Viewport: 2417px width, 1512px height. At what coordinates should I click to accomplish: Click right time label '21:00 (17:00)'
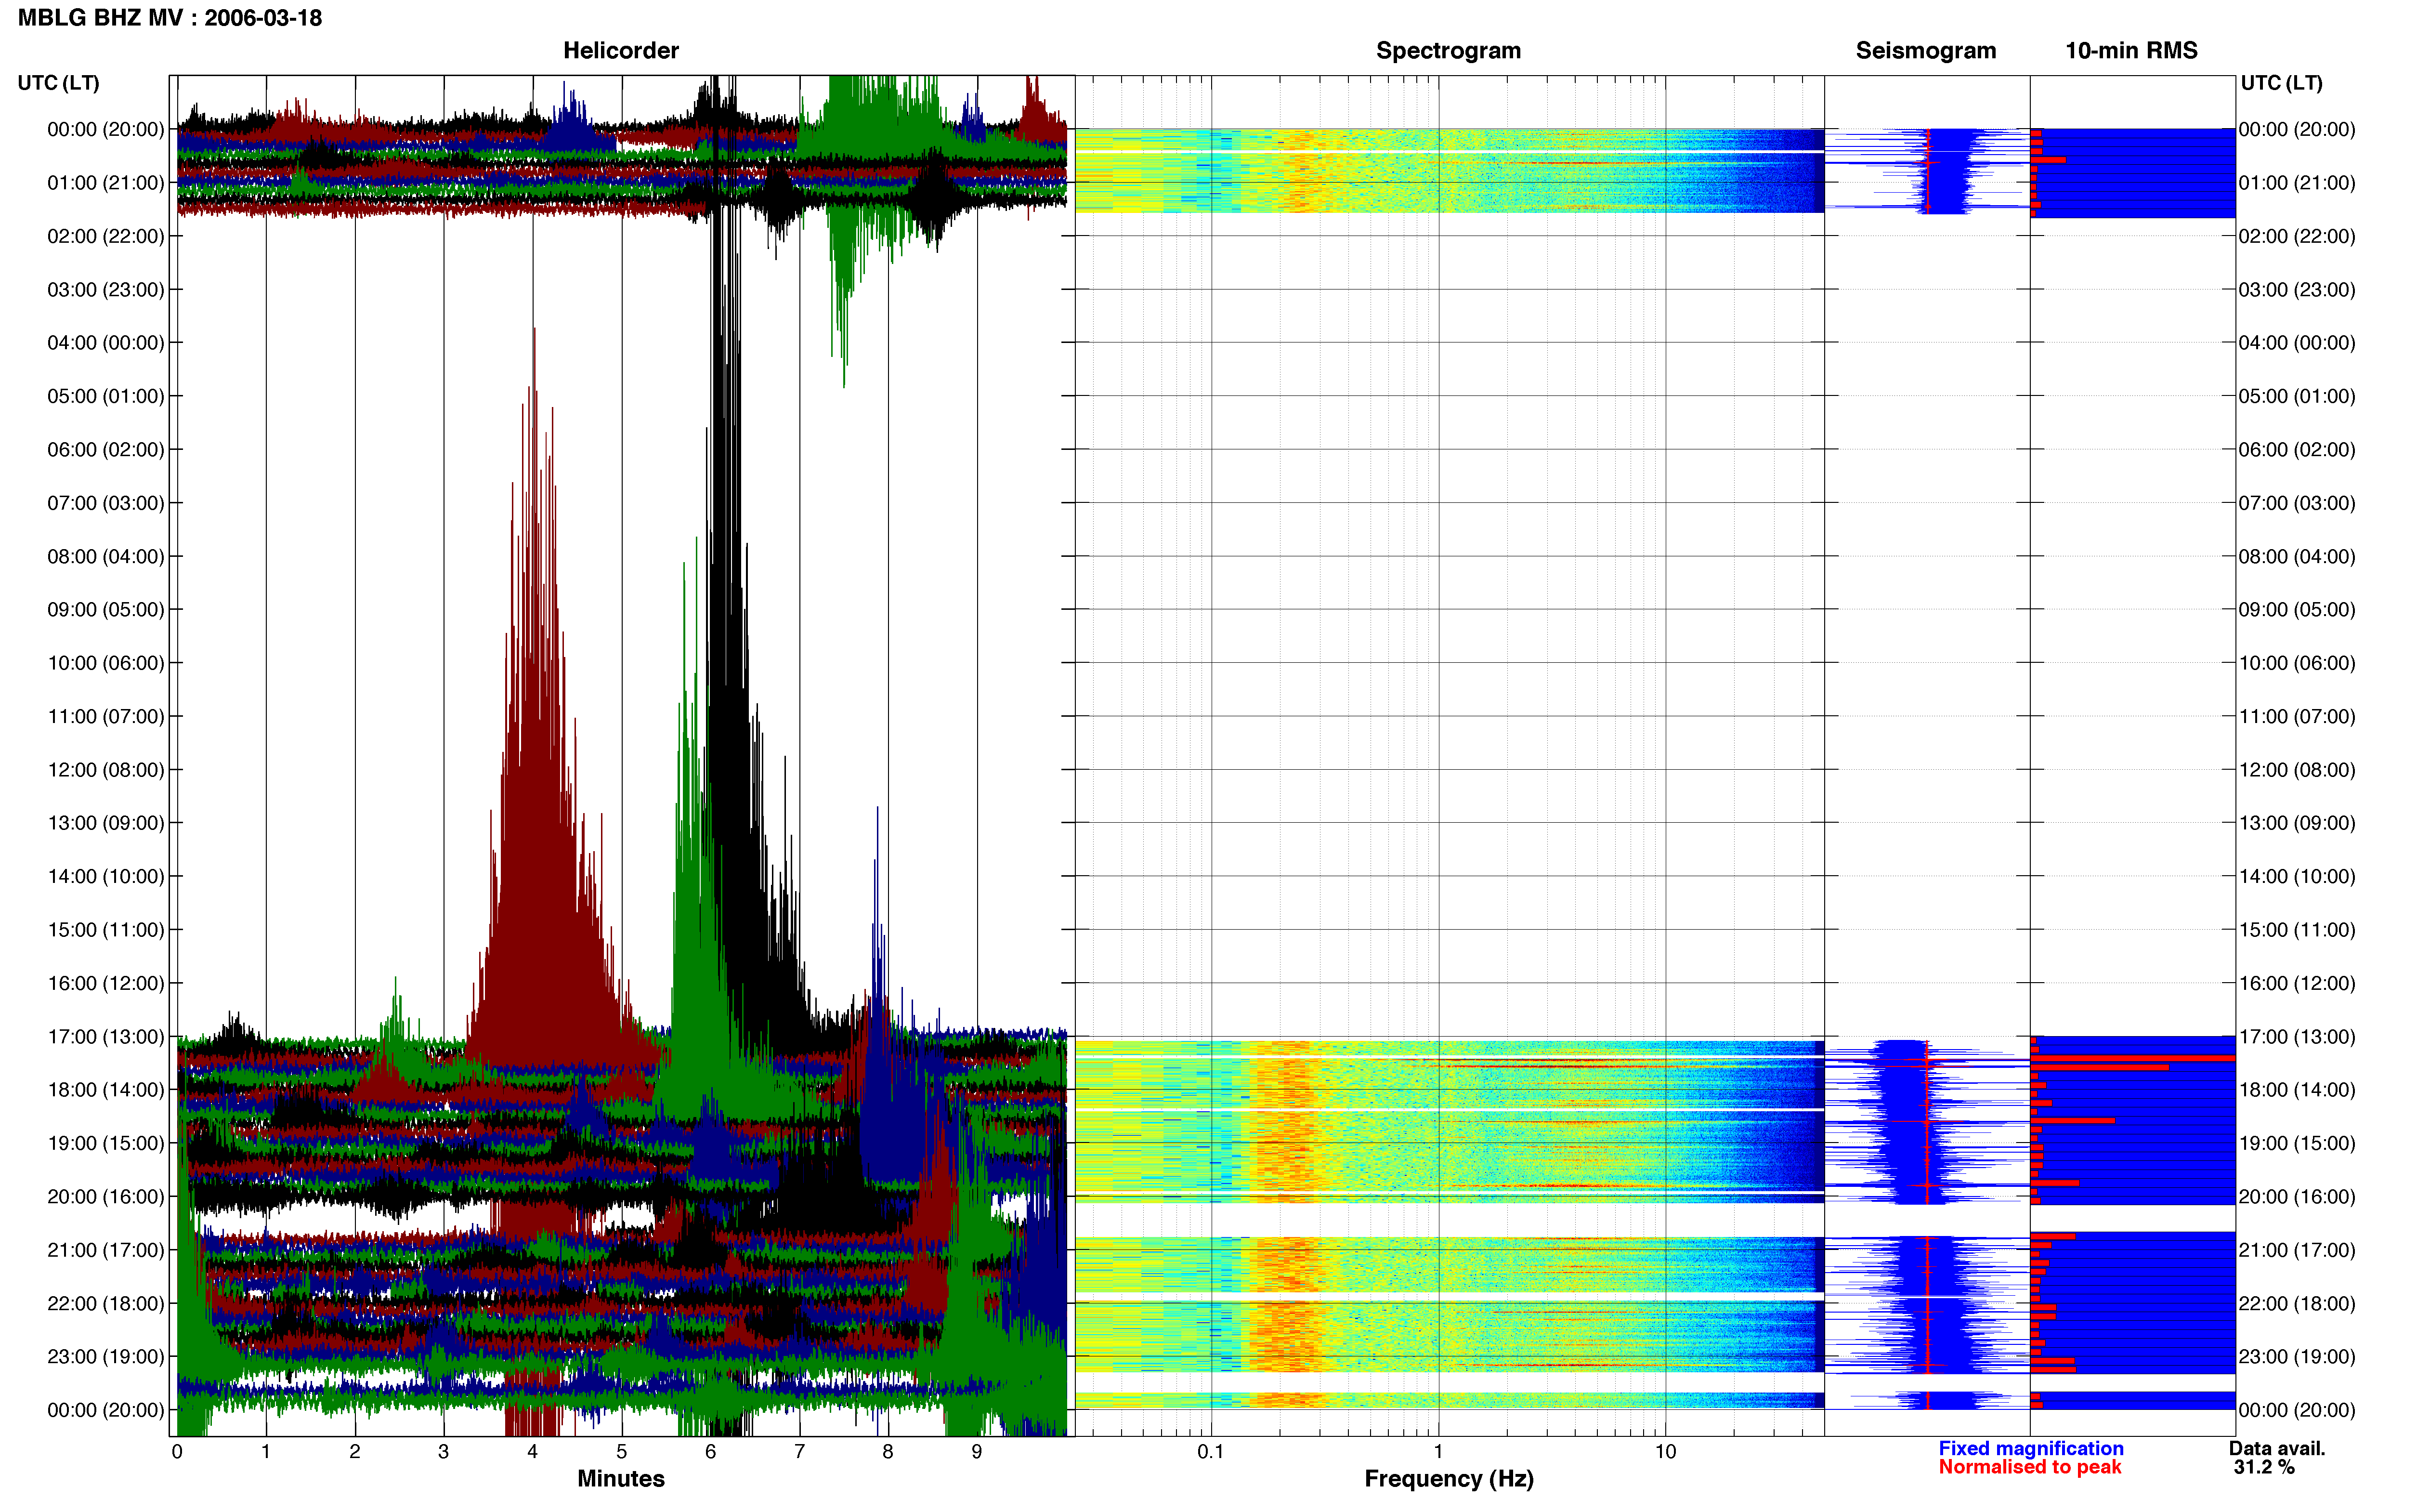[x=2297, y=1250]
